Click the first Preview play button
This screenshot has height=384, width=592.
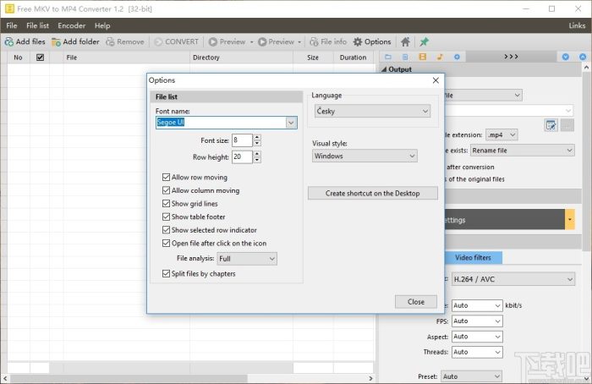pyautogui.click(x=213, y=42)
